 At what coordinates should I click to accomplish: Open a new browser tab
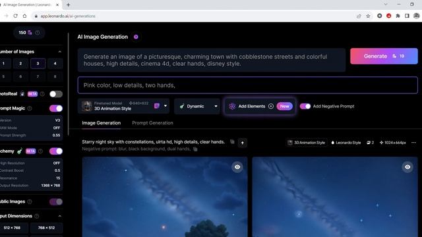68,5
